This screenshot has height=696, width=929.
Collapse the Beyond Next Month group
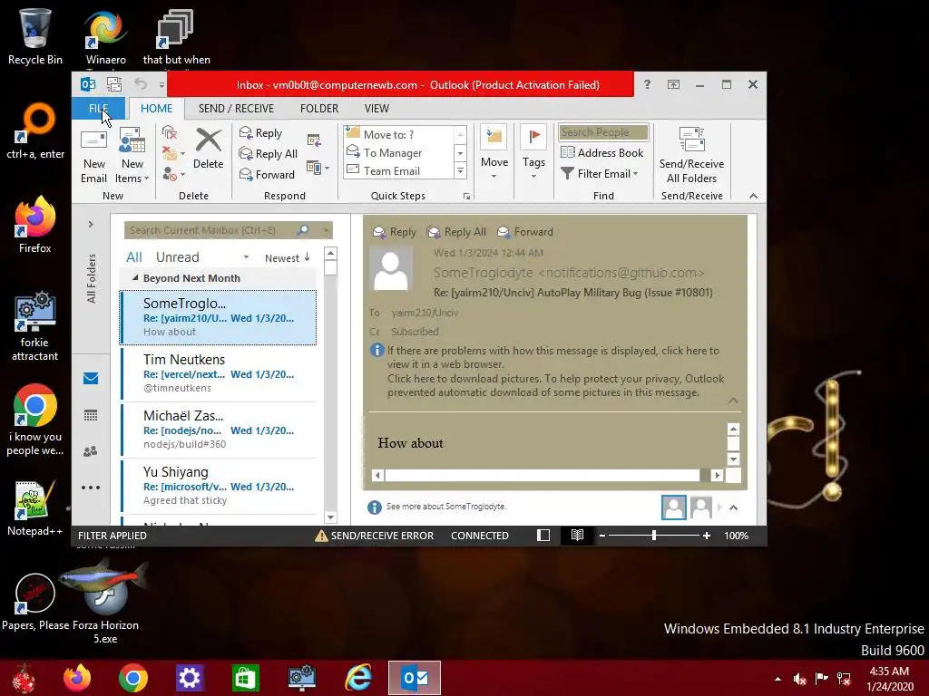[135, 277]
